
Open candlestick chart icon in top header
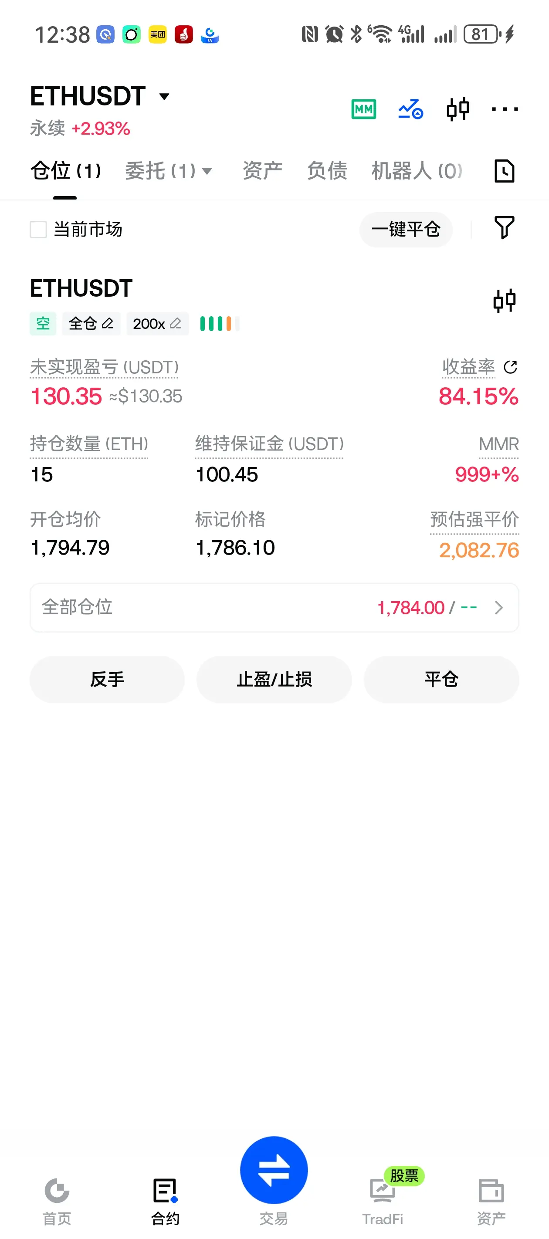(457, 109)
